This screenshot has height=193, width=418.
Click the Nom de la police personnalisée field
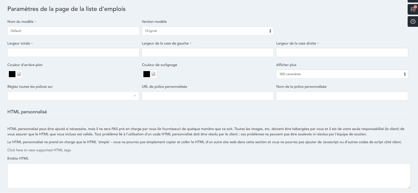pyautogui.click(x=342, y=96)
